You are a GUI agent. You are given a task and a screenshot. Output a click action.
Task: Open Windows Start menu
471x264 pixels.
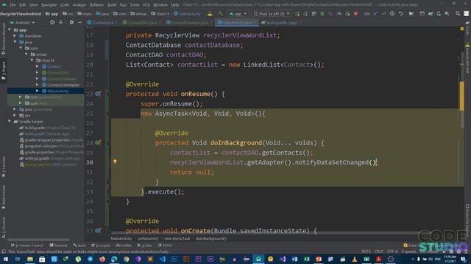pos(6,259)
